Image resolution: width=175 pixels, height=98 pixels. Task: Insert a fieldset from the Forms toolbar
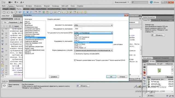pos(59,12)
